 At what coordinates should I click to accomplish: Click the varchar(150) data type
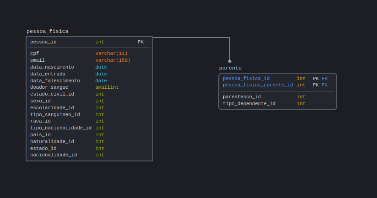[113, 60]
